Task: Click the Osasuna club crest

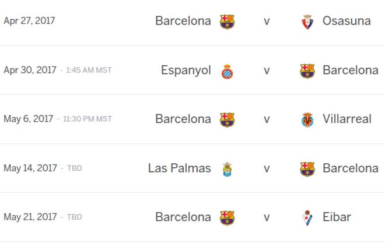Action: [307, 22]
